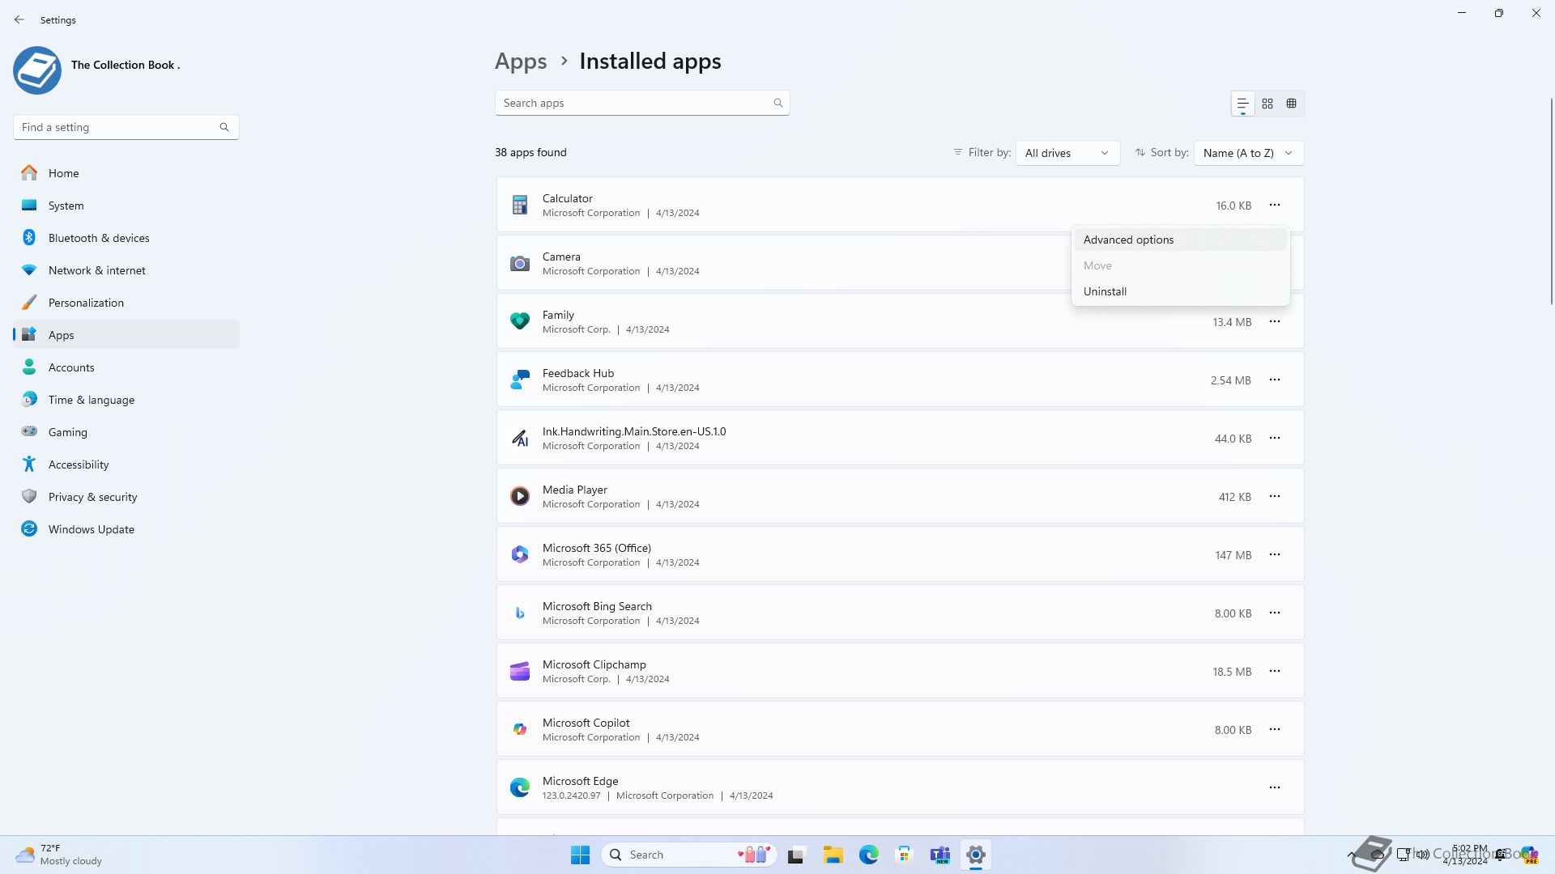The image size is (1555, 874).
Task: Click the Feedback Hub row title
Action: click(578, 373)
